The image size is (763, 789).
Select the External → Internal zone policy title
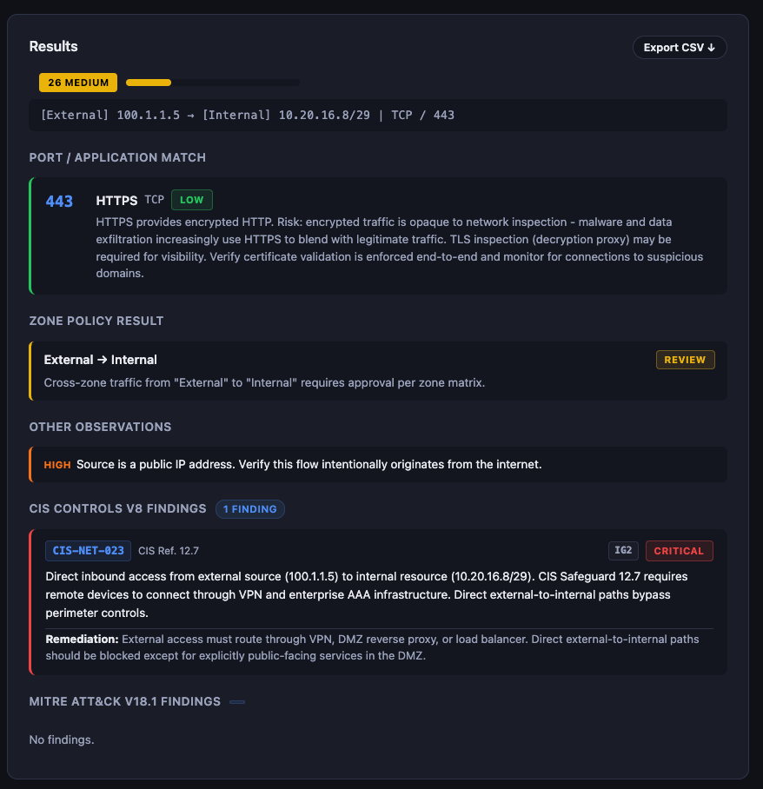point(101,360)
